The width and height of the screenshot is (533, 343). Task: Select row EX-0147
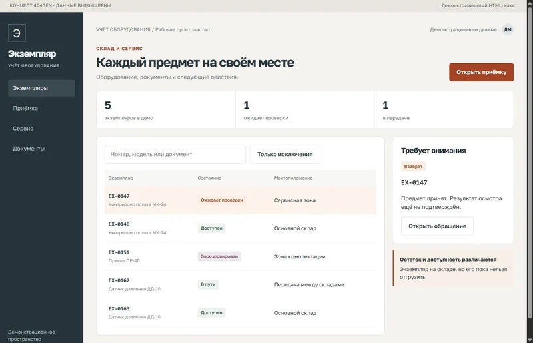click(x=241, y=200)
